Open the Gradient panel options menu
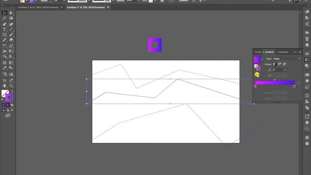This screenshot has height=175, width=311. point(300,52)
